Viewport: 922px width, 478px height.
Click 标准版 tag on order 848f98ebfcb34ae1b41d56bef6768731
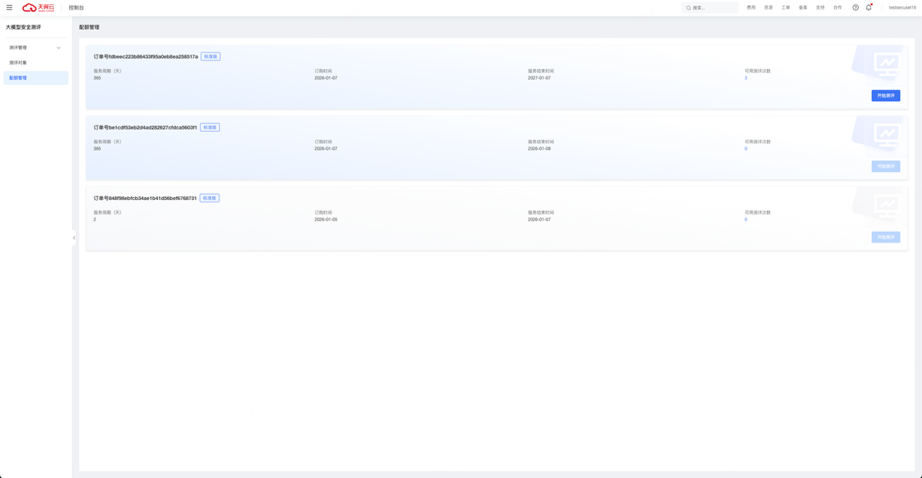tap(209, 198)
